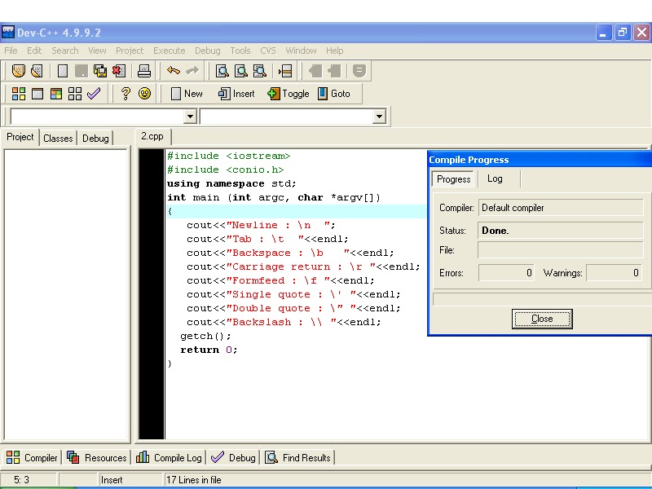Click the second document icon beside open-project

[x=37, y=71]
